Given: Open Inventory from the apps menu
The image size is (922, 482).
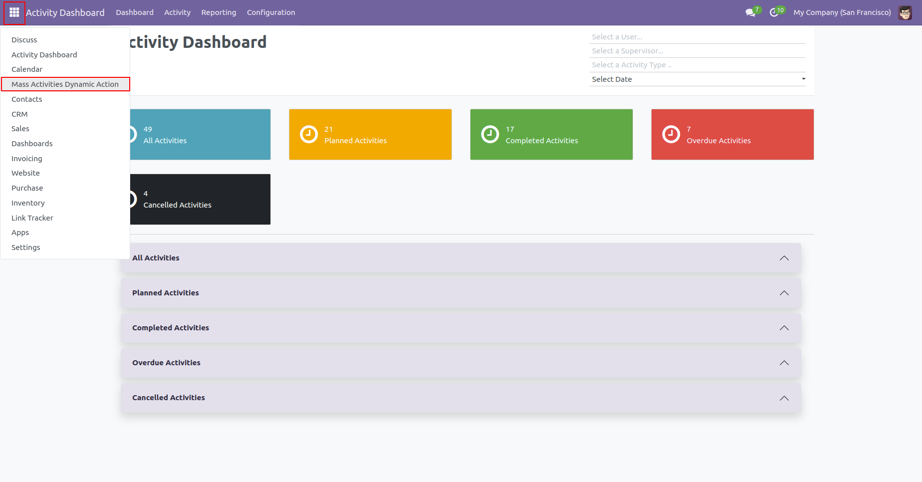Looking at the screenshot, I should tap(65, 203).
